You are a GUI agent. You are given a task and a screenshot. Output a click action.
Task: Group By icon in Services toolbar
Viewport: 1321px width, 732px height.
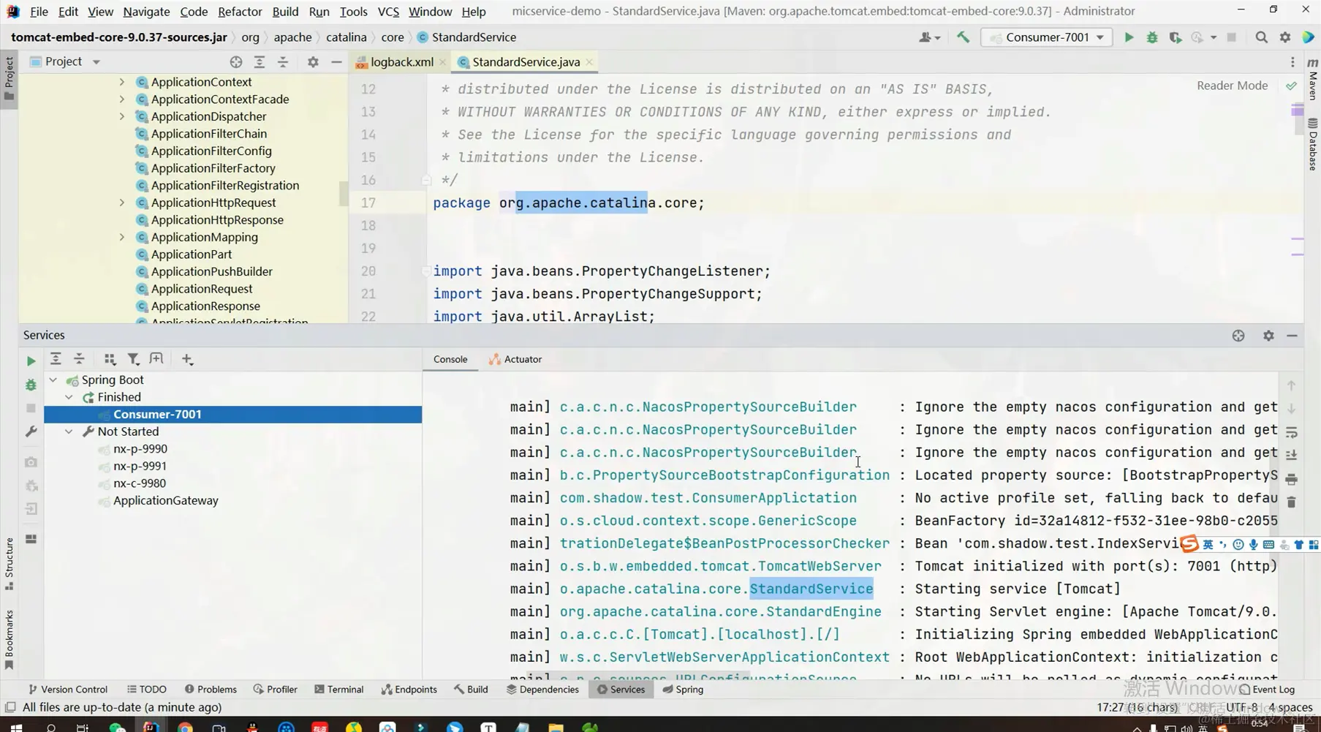(x=110, y=359)
